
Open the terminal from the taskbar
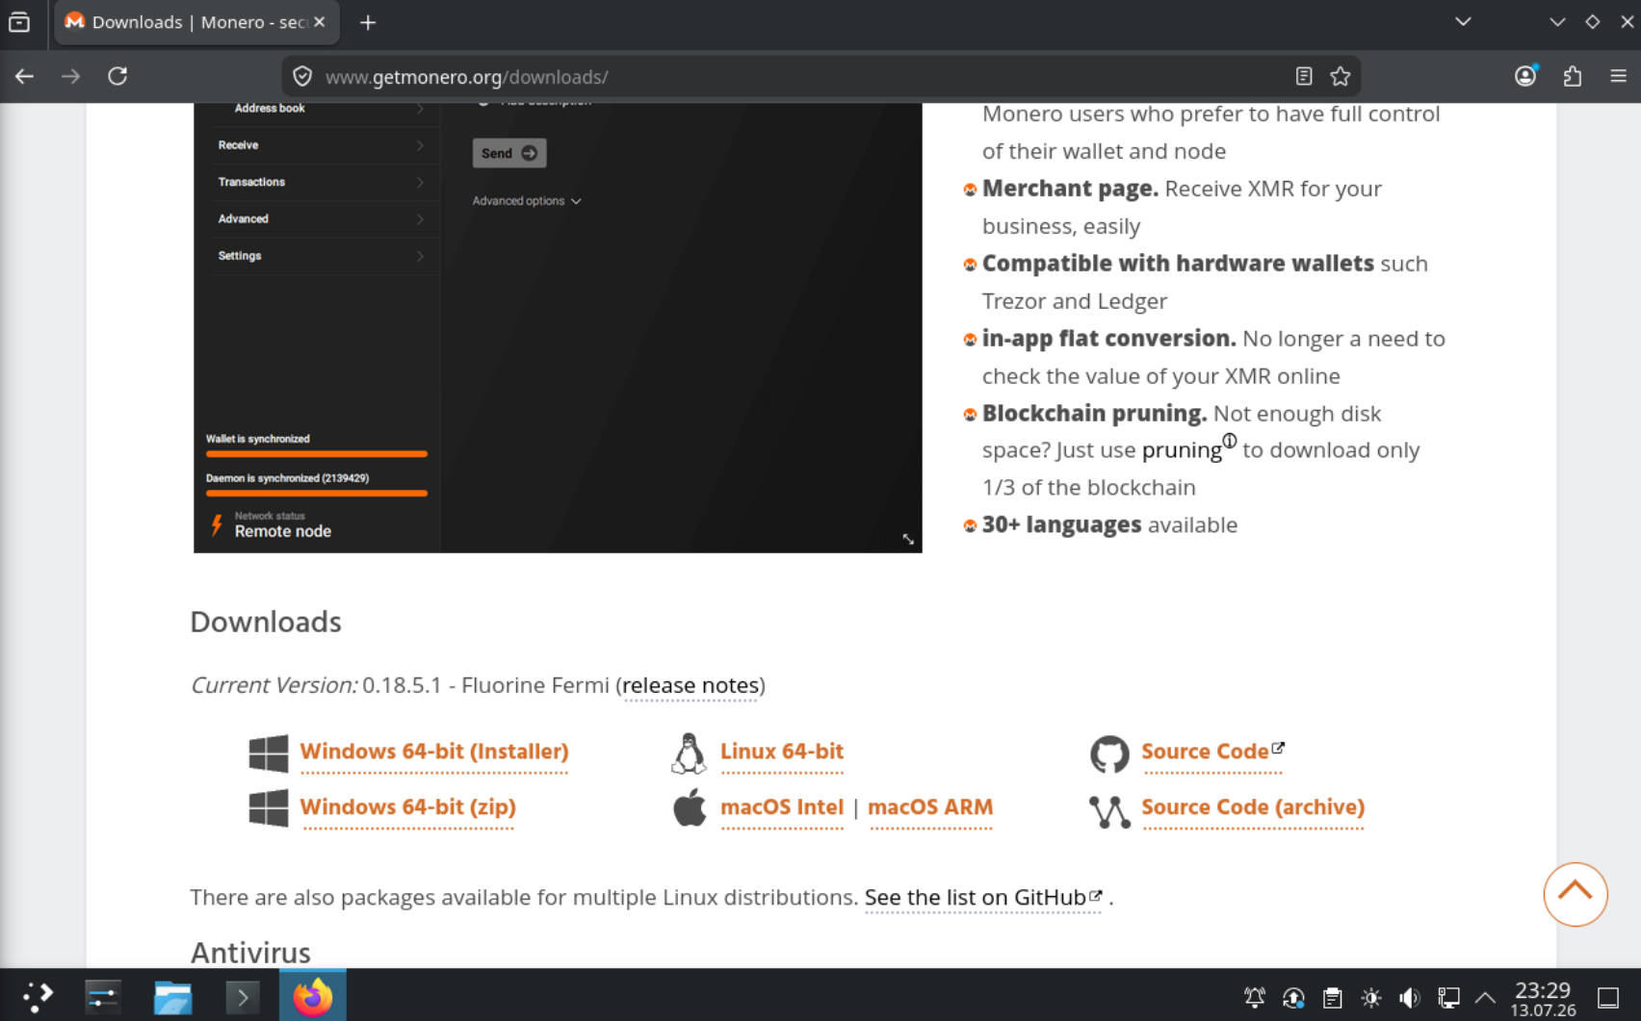243,997
